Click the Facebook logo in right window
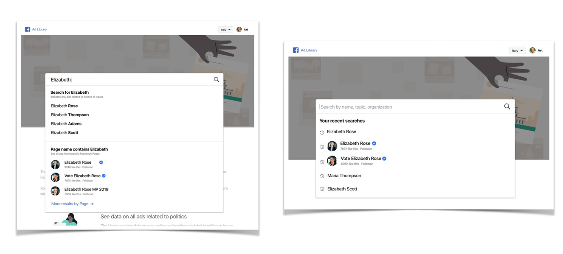The width and height of the screenshot is (563, 254). point(296,50)
